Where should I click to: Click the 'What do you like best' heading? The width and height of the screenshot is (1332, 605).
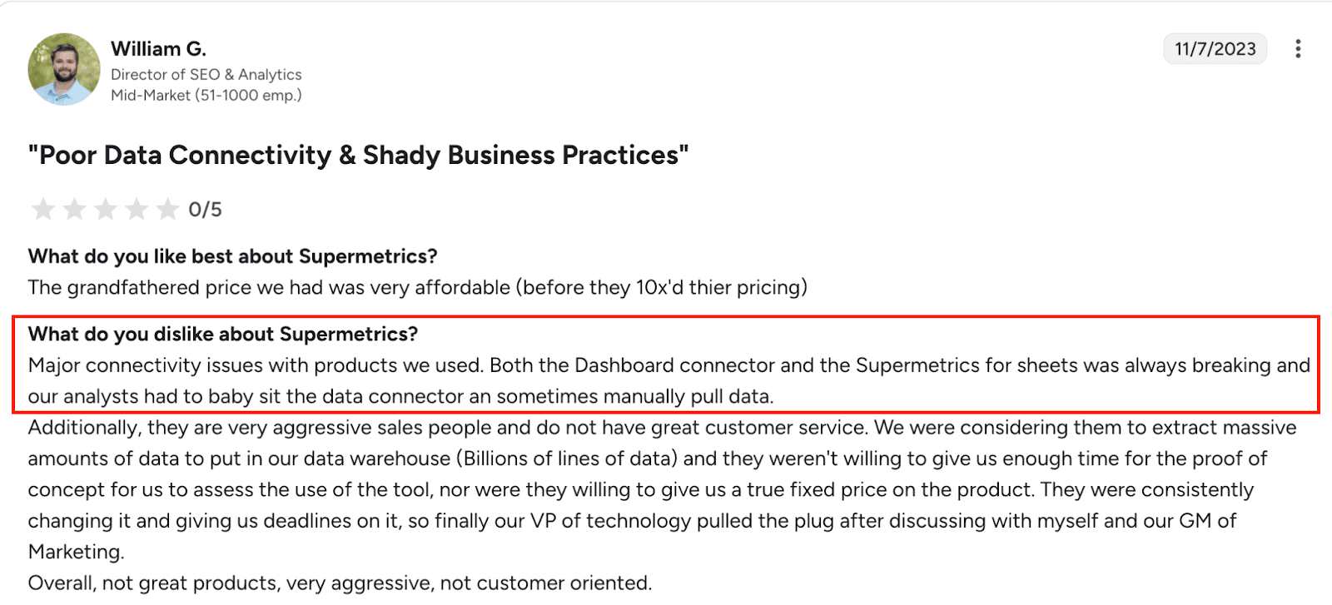coord(231,255)
